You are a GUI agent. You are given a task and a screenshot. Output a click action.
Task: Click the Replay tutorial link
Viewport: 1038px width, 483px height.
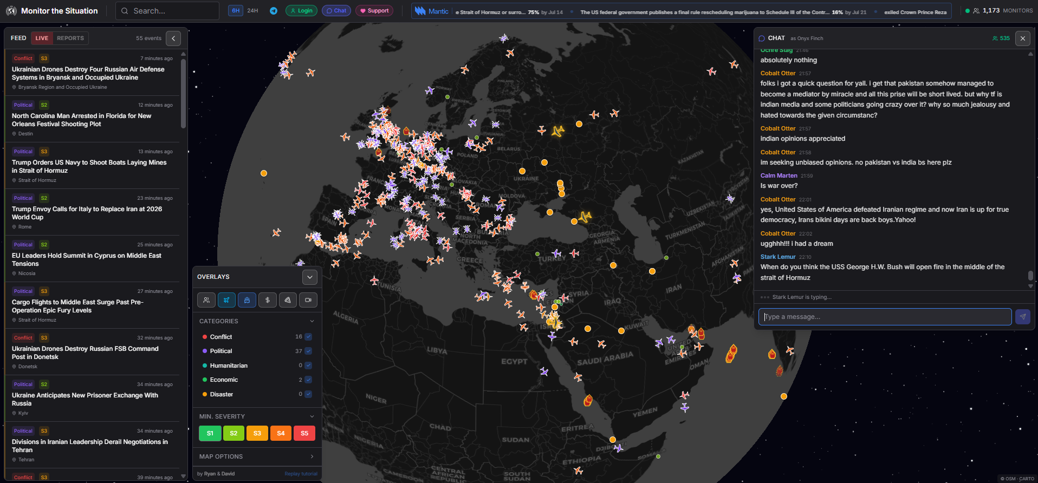click(301, 474)
